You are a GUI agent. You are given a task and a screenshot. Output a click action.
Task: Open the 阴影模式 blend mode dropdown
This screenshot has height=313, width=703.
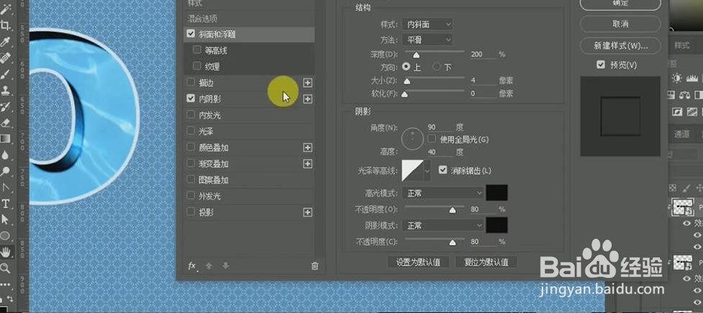[443, 225]
